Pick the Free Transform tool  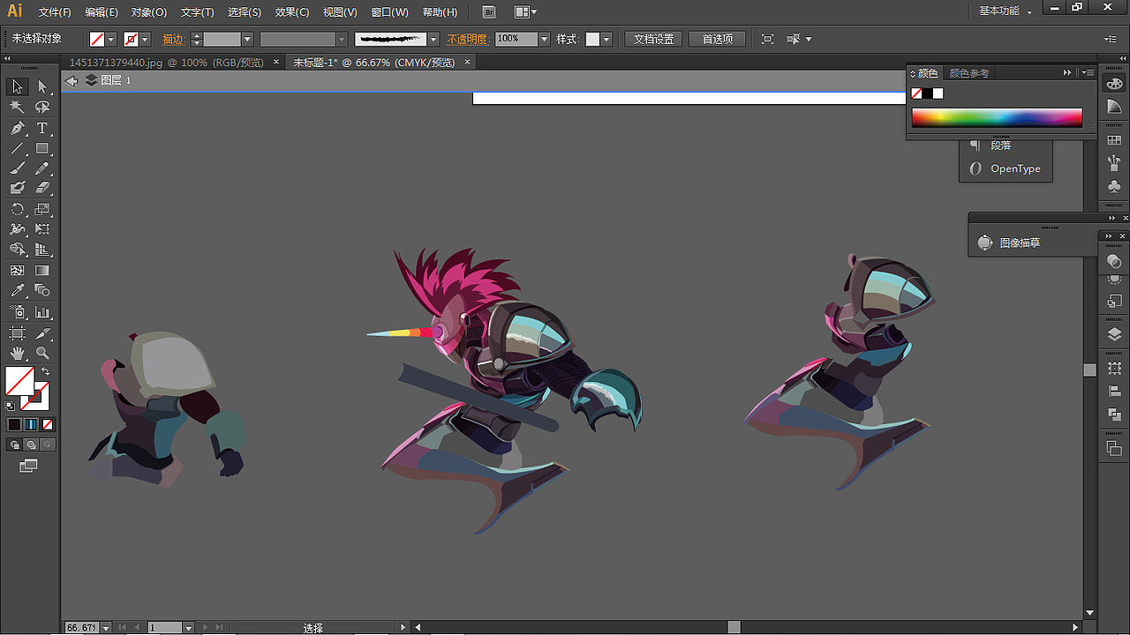42,229
